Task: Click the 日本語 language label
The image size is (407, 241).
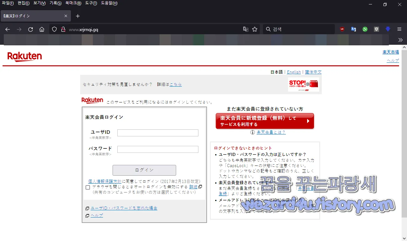Action: 277,72
